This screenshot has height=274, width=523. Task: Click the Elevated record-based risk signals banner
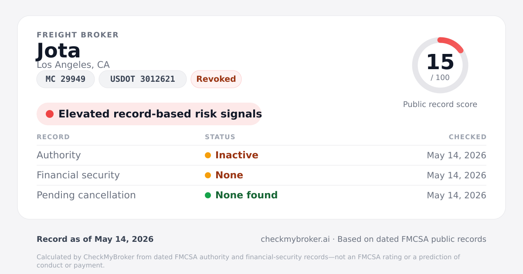click(x=149, y=114)
